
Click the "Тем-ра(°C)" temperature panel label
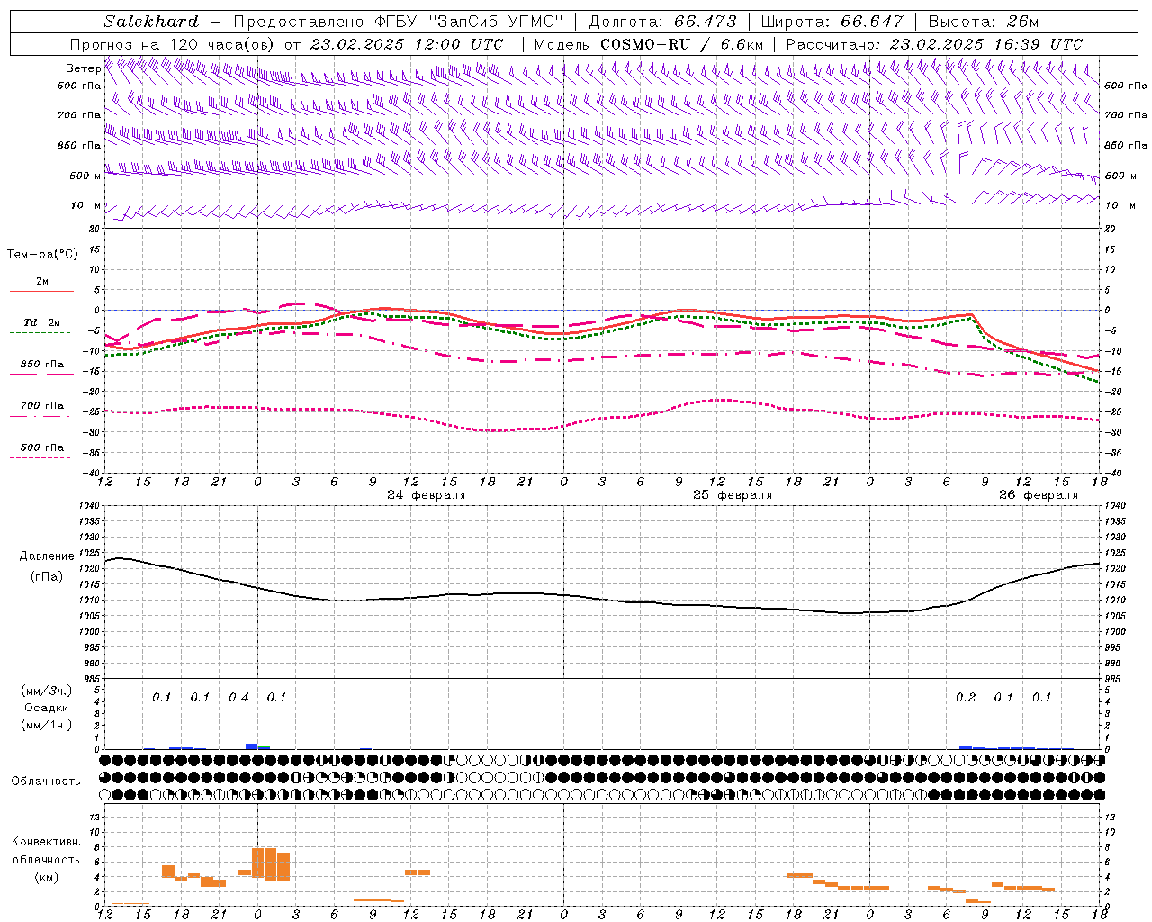(42, 255)
